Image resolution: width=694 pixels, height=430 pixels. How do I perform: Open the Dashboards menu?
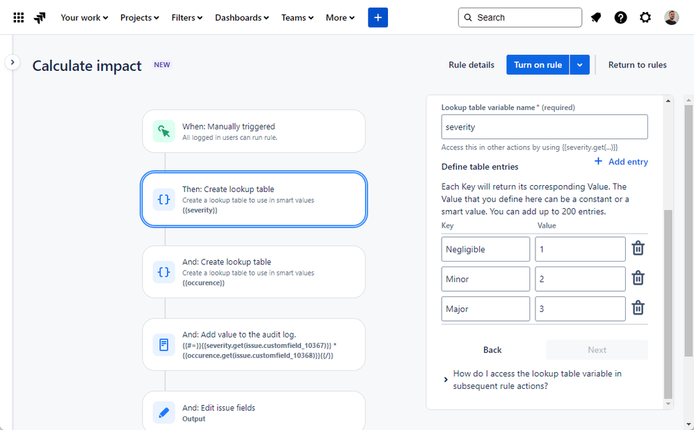point(242,17)
